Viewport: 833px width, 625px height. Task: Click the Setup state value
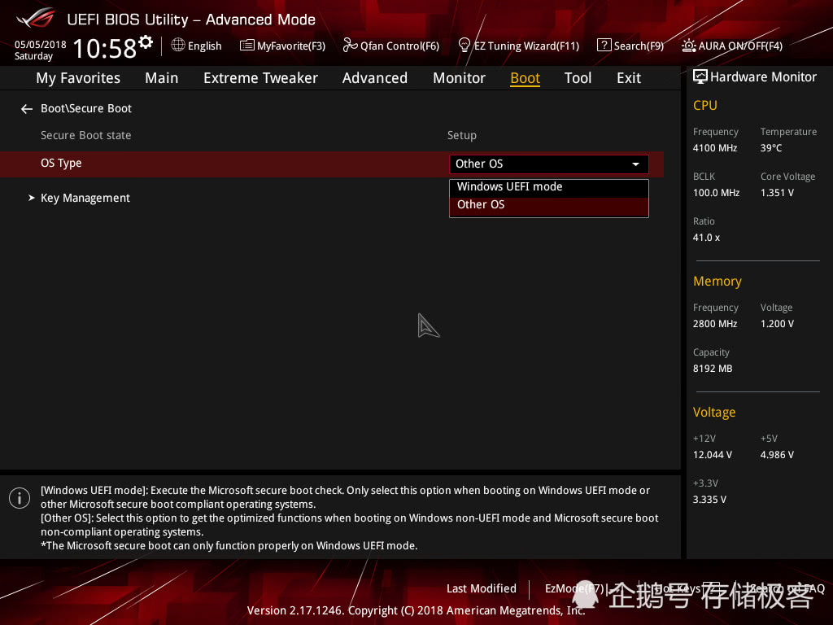click(462, 136)
